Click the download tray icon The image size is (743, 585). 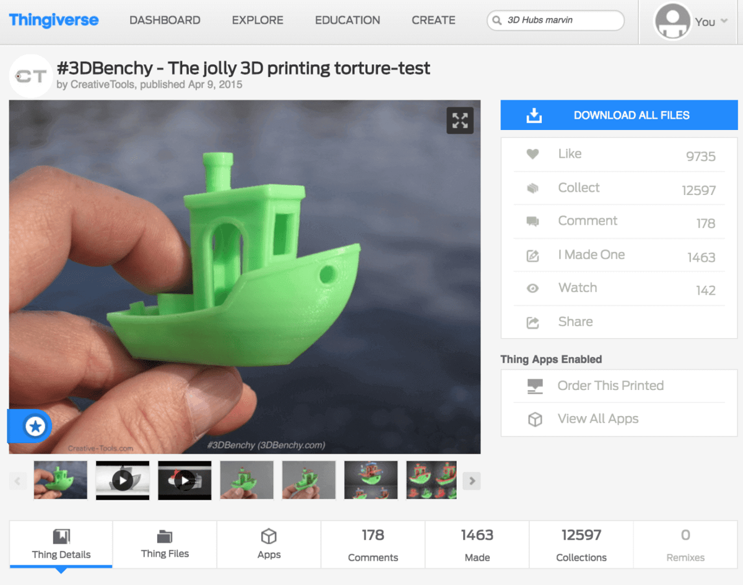point(534,116)
